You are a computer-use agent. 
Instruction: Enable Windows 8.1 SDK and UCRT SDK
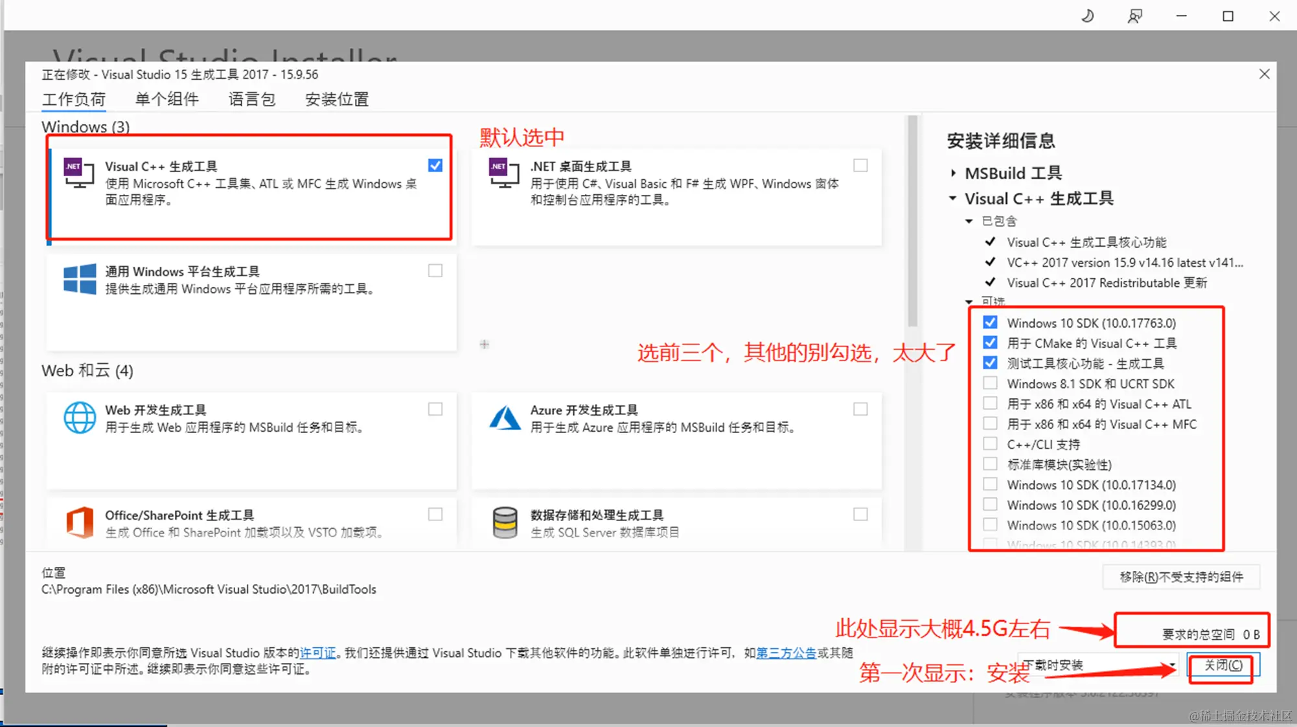tap(990, 383)
